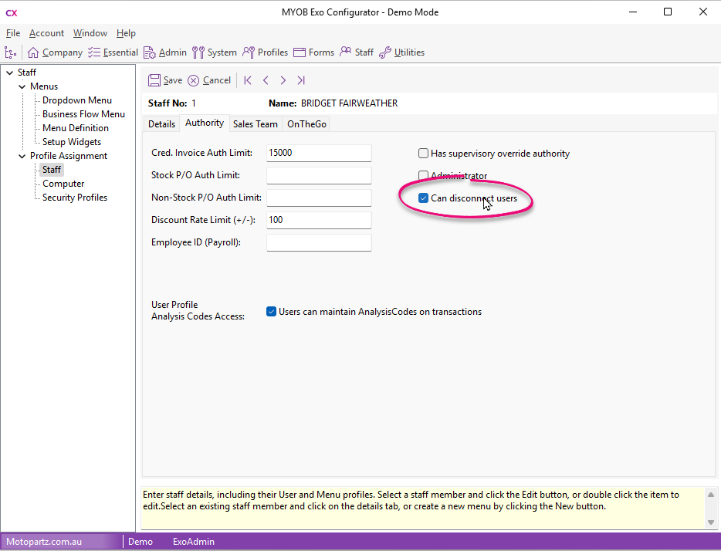Open the Company section in toolbar
Image resolution: width=721 pixels, height=551 pixels.
click(x=55, y=52)
